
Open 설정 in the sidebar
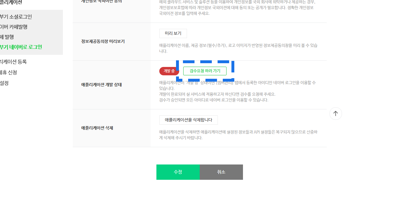4,83
